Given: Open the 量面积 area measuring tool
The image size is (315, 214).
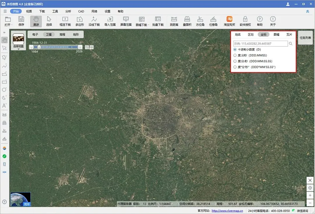Looking at the screenshot, I should pyautogui.click(x=187, y=21).
